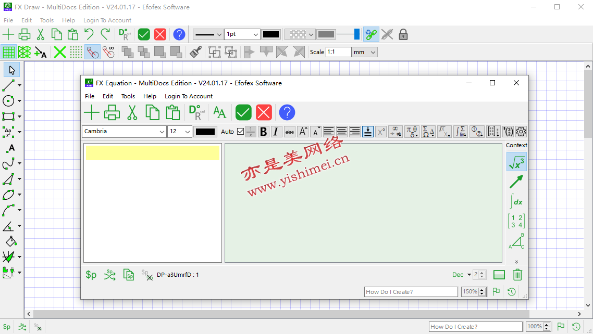Open File menu in FX Draw

point(8,20)
